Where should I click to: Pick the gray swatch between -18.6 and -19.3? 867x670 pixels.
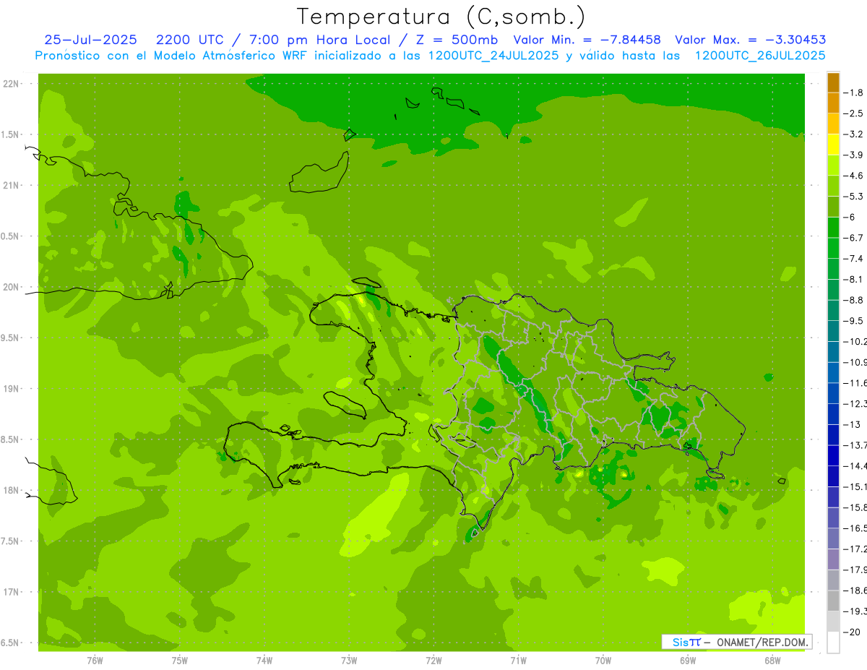click(833, 601)
